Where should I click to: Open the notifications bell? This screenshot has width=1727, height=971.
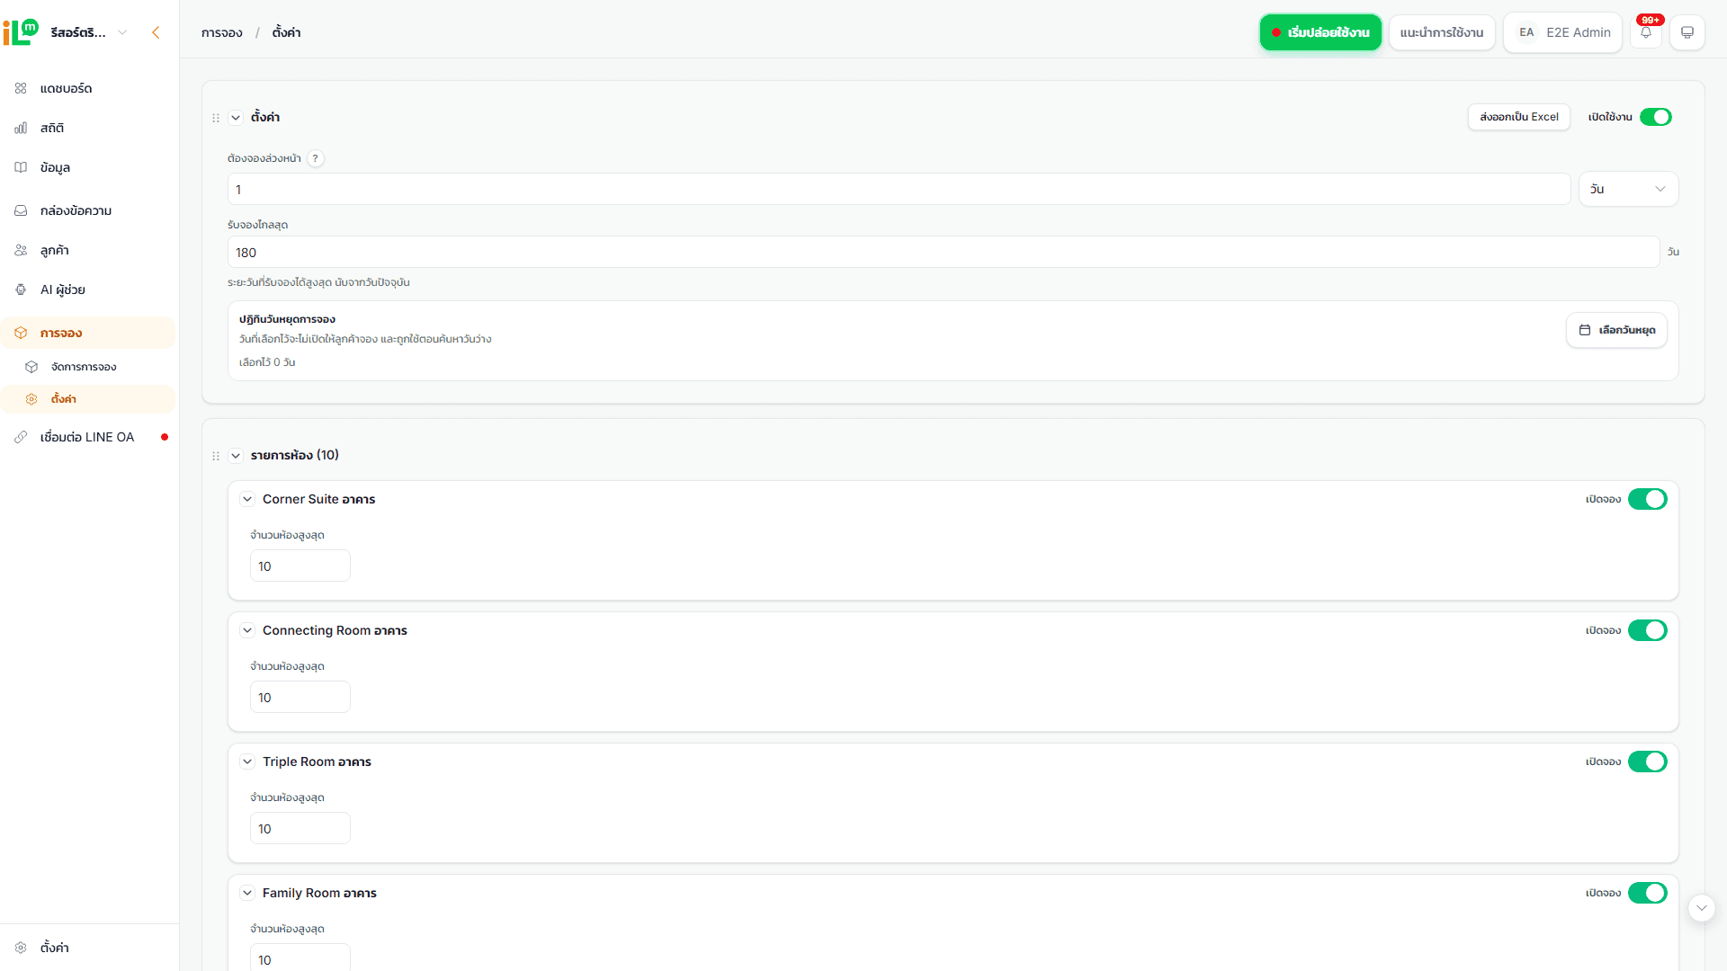(1646, 32)
